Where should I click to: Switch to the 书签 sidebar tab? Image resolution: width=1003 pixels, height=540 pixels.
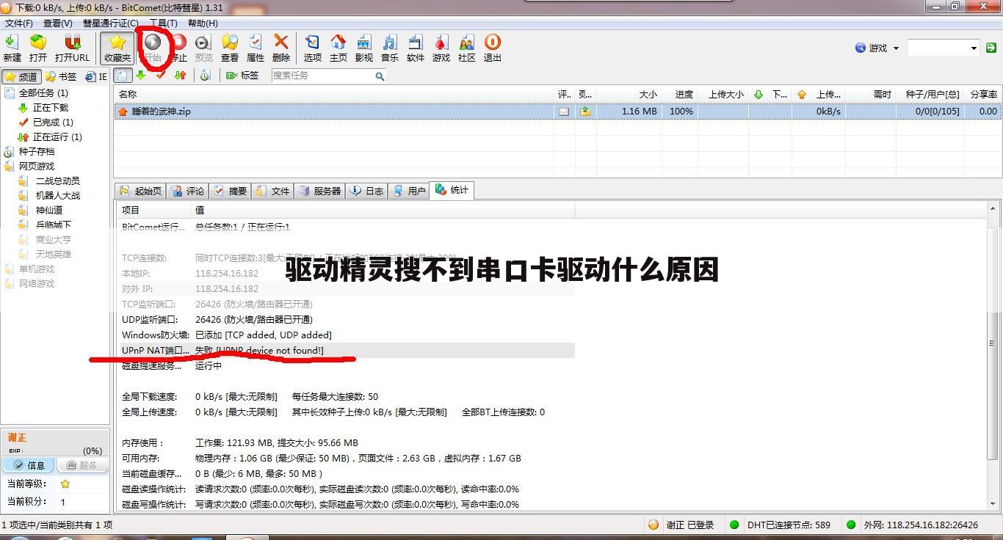coord(60,76)
